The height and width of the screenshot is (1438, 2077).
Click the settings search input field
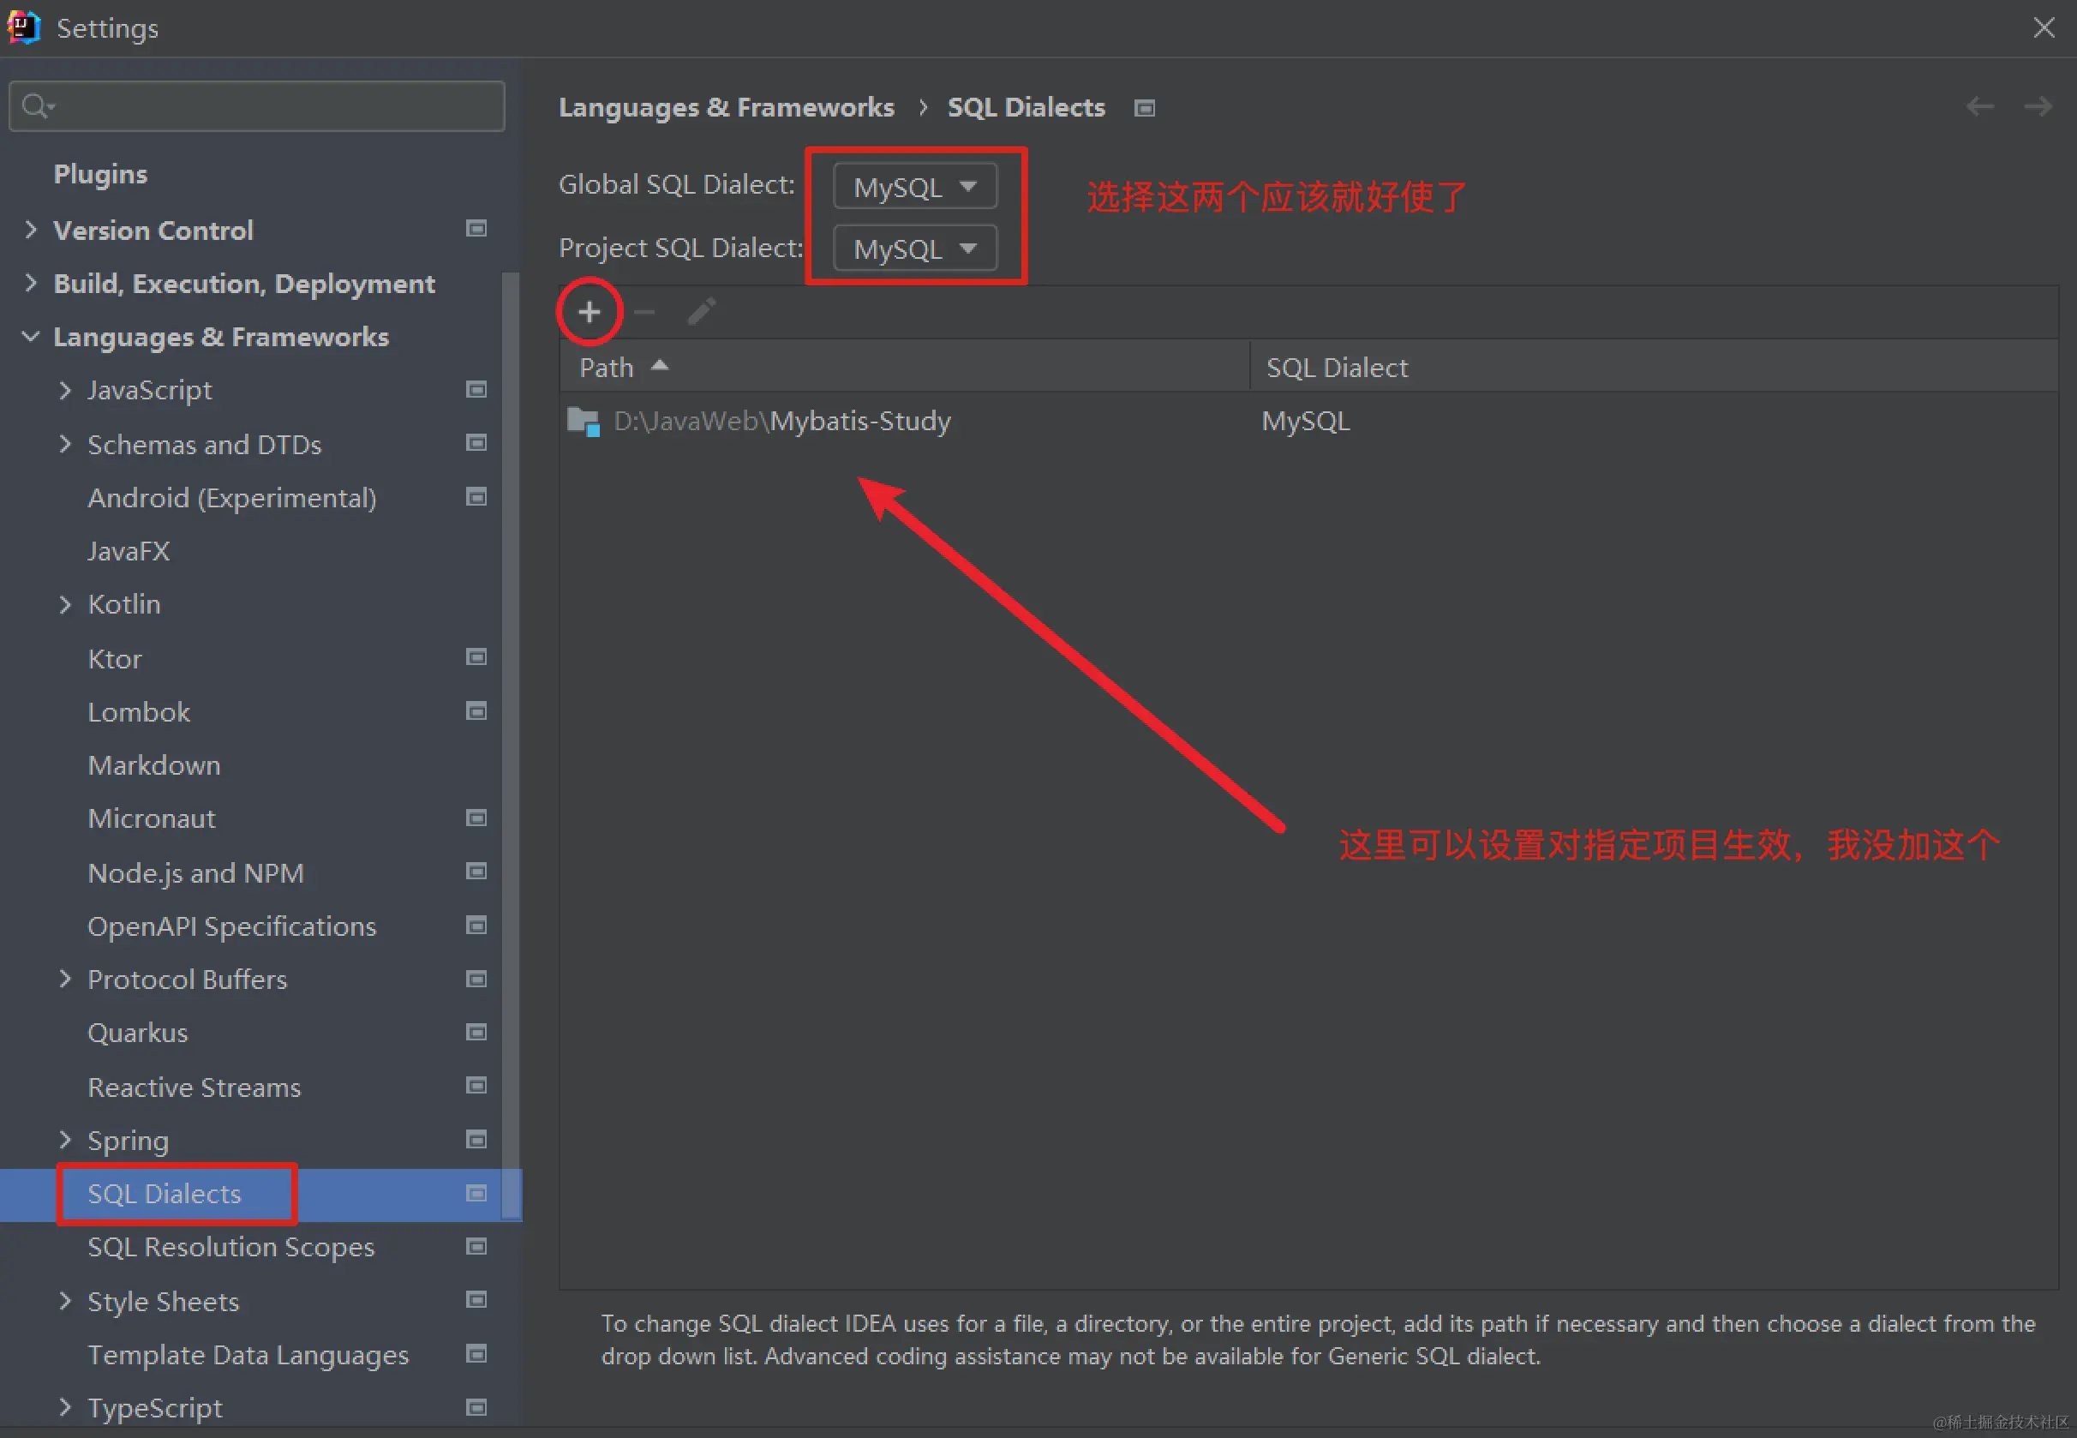tap(270, 106)
